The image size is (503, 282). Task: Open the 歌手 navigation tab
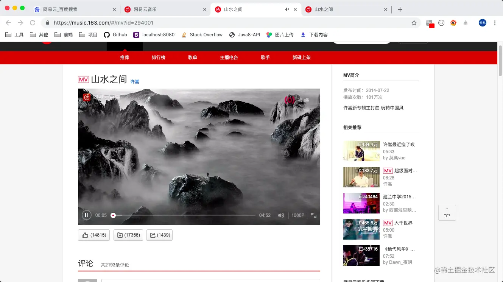(265, 58)
